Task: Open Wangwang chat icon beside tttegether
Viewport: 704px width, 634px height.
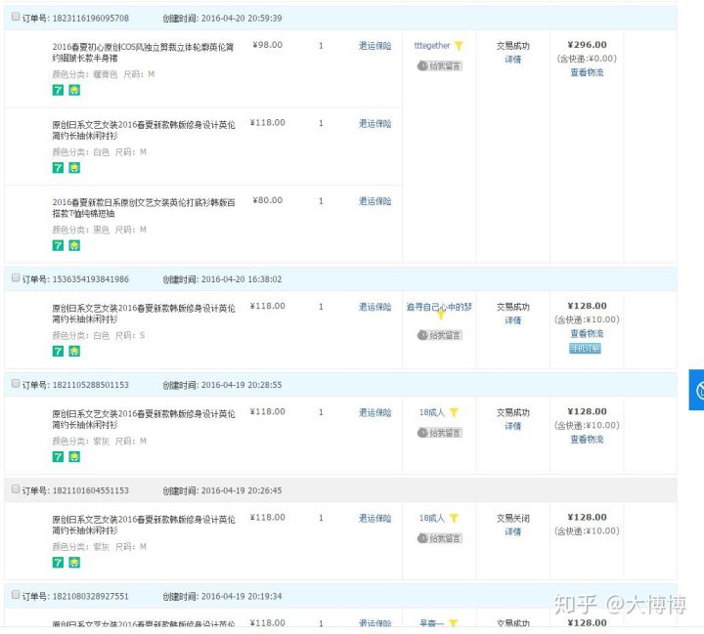Action: coord(459,46)
